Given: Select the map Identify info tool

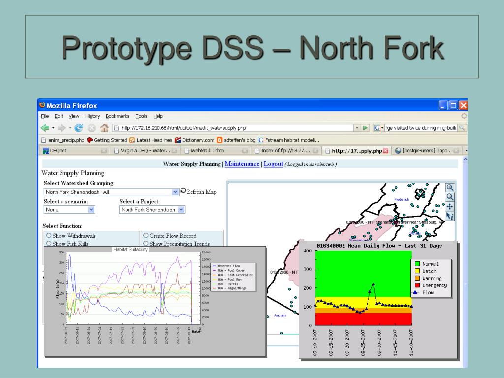Looking at the screenshot, I should 449,216.
